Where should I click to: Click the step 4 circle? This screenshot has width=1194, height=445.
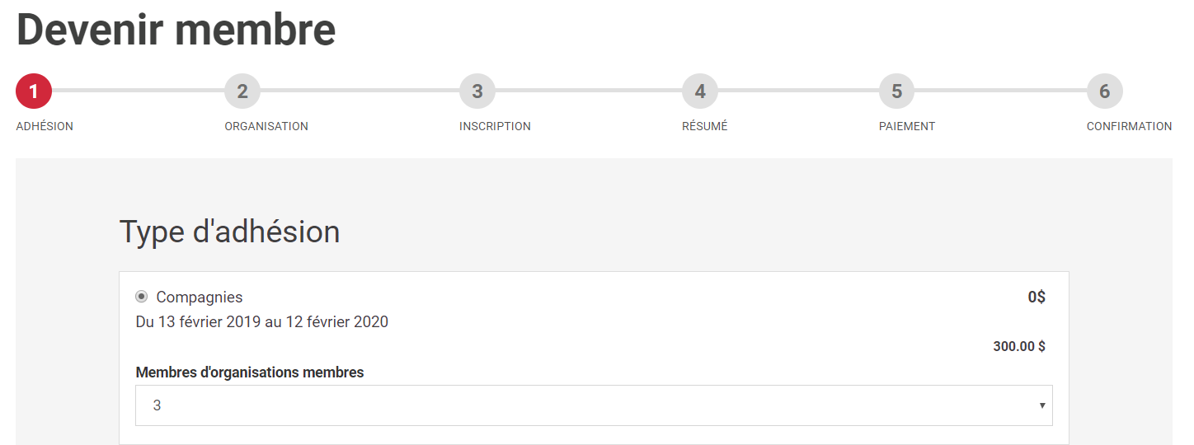tap(700, 91)
